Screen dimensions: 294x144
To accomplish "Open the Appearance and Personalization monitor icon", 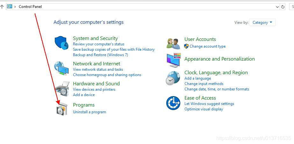I will (173, 60).
